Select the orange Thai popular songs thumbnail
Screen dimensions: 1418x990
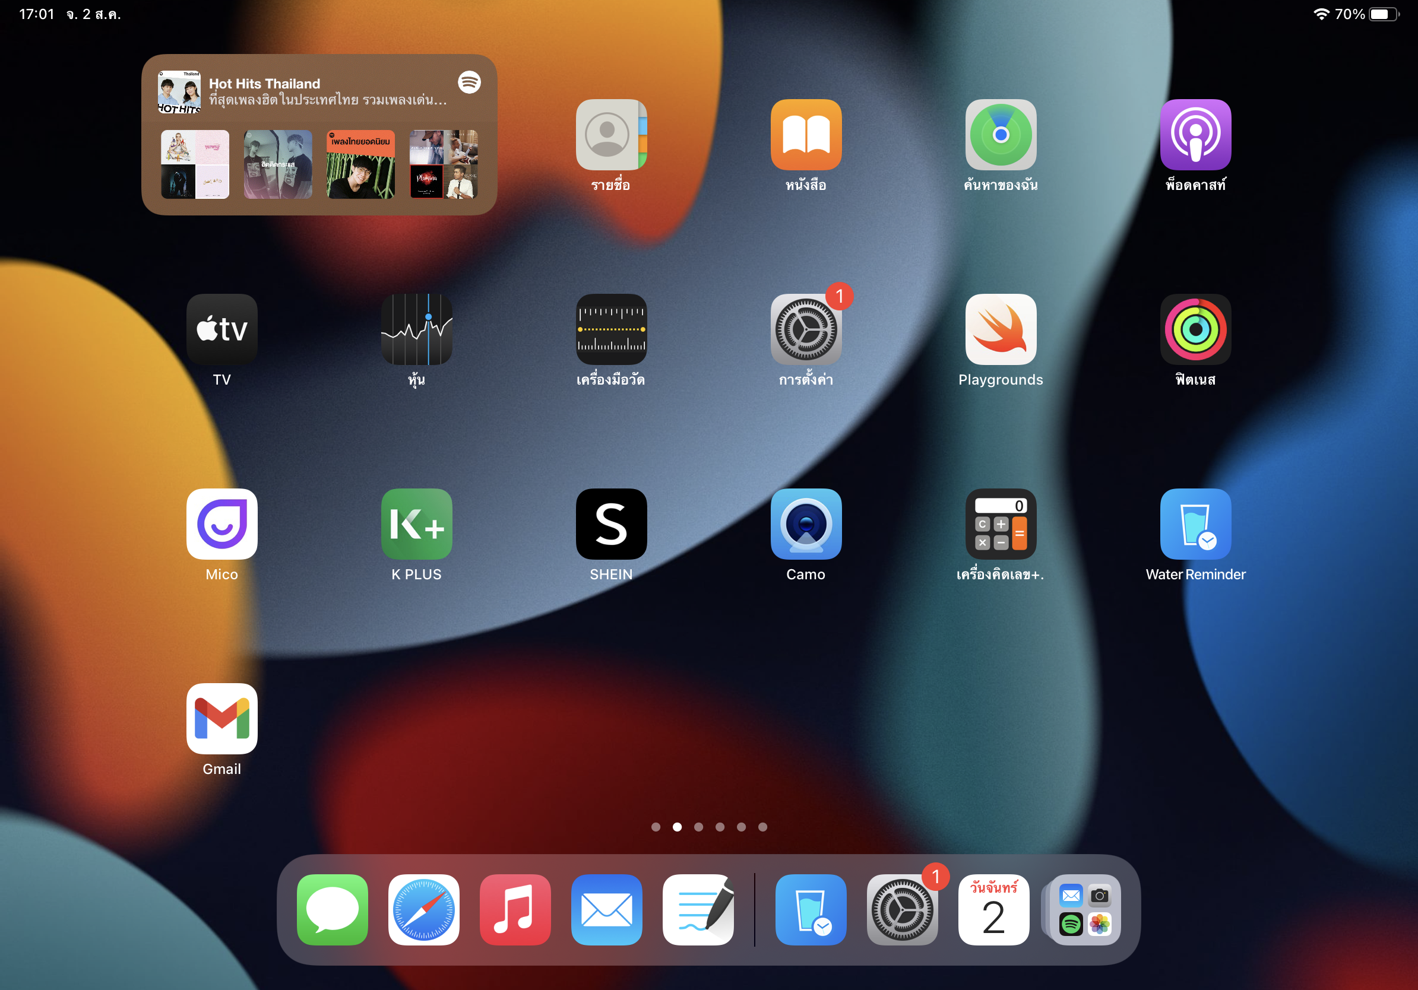360,164
